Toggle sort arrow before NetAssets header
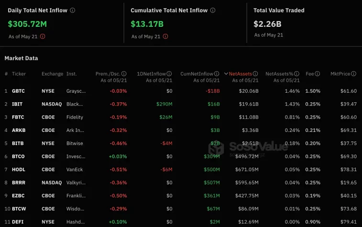The image size is (362, 227). [226, 74]
